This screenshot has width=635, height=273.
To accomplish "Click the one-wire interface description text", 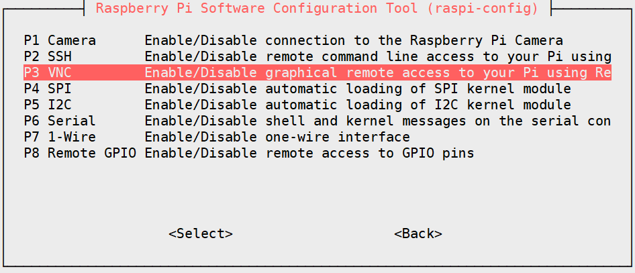I will coord(277,137).
